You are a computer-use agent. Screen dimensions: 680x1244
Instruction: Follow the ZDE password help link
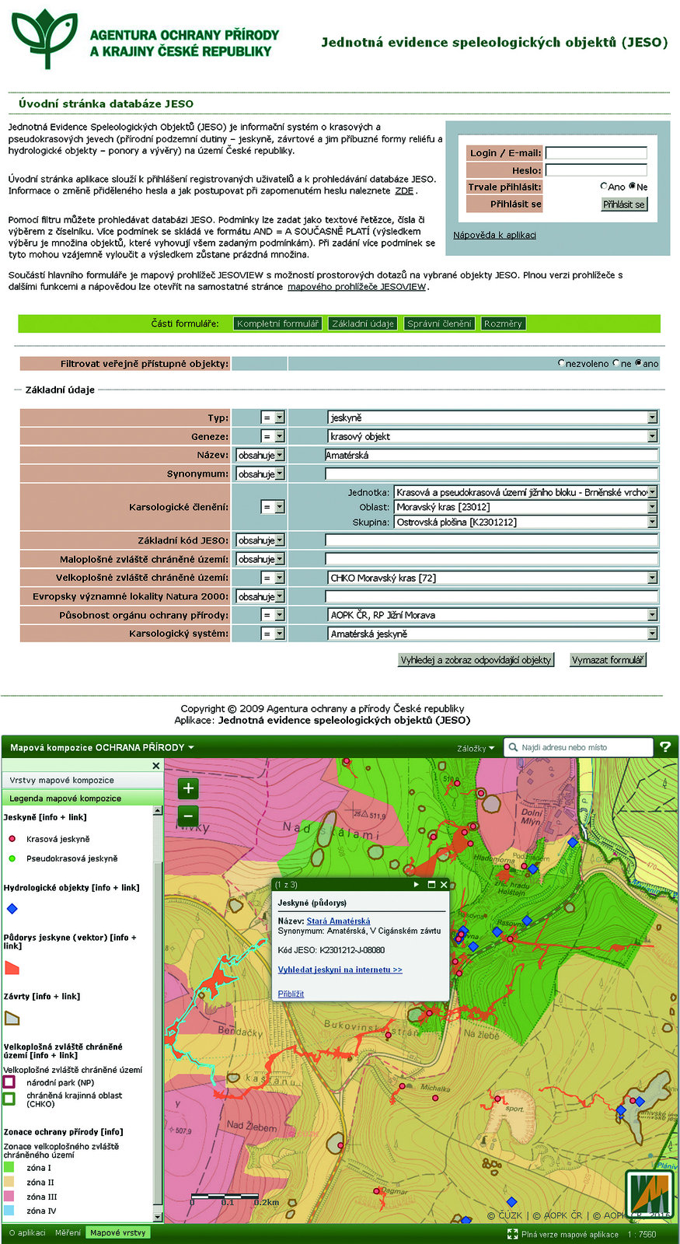point(404,190)
